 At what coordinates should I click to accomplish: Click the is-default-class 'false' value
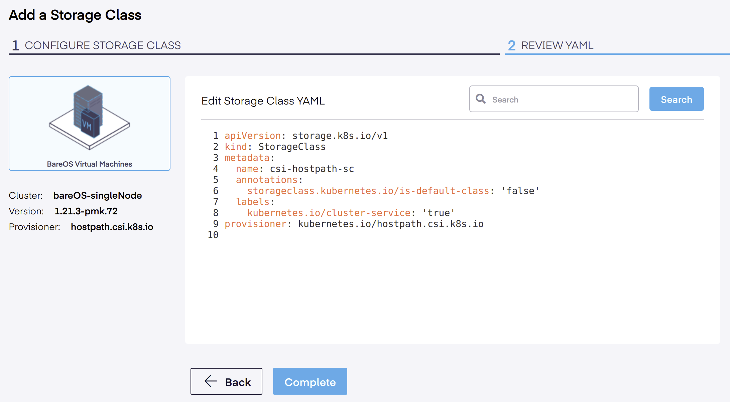(520, 191)
